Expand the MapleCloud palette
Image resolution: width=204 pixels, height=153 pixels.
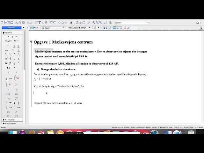4,120
